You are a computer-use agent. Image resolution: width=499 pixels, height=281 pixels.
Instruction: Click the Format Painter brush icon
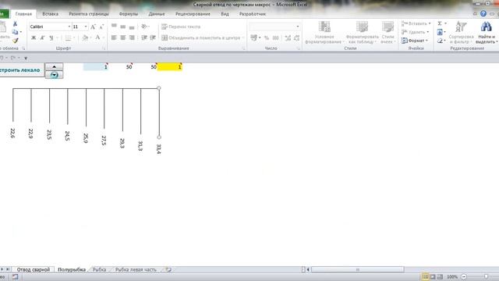(x=16, y=41)
